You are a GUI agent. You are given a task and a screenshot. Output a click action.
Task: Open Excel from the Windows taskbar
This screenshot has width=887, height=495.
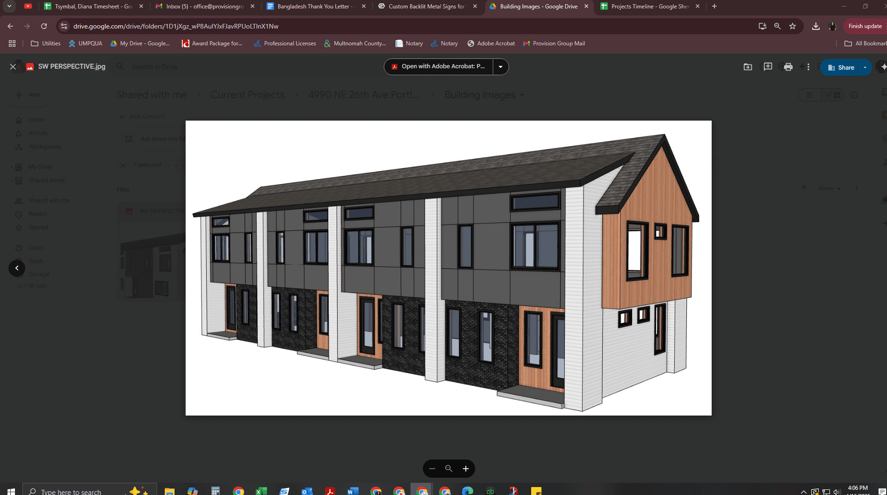pyautogui.click(x=261, y=491)
